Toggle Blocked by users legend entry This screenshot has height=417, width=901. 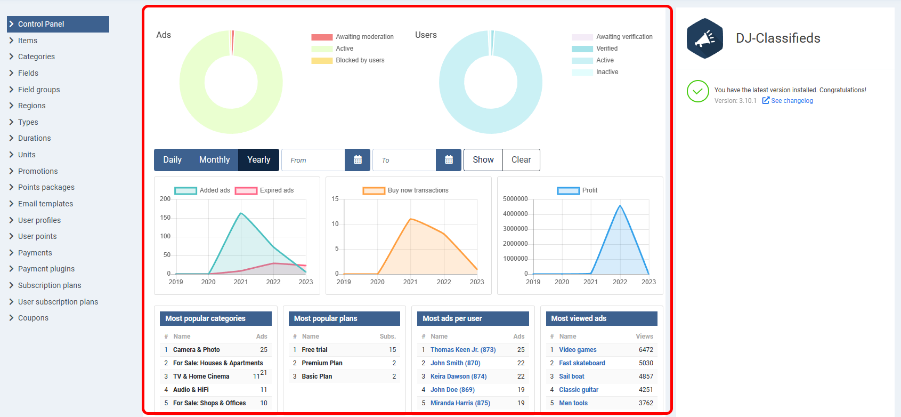(x=348, y=60)
